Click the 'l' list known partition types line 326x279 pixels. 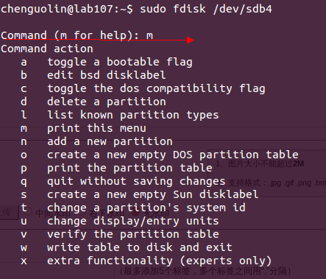point(120,115)
